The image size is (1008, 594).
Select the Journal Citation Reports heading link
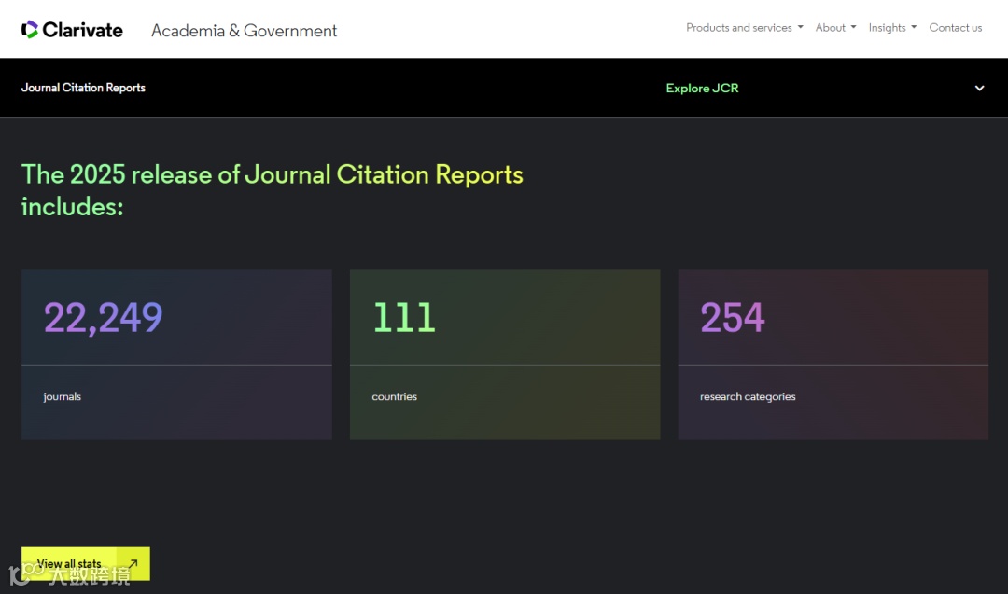pos(83,88)
